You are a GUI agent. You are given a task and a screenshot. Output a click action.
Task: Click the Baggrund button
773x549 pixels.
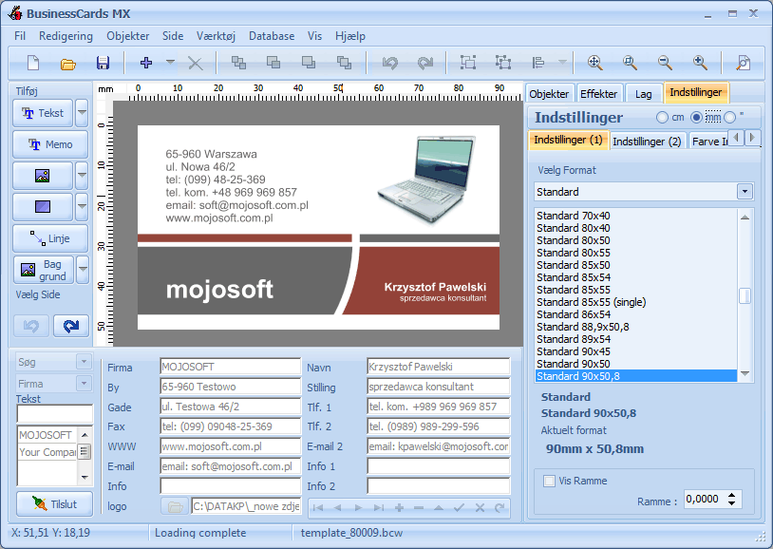(x=44, y=270)
